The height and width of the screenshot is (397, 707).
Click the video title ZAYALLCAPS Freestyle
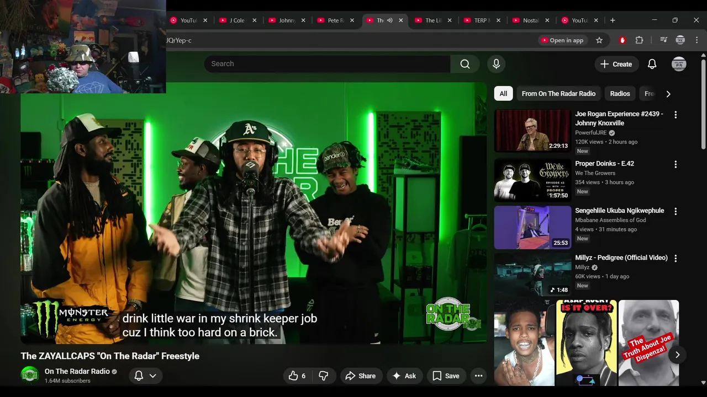pos(110,356)
